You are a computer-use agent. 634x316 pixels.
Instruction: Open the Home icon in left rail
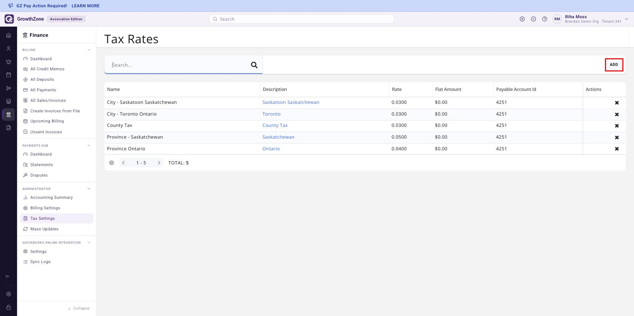click(8, 35)
